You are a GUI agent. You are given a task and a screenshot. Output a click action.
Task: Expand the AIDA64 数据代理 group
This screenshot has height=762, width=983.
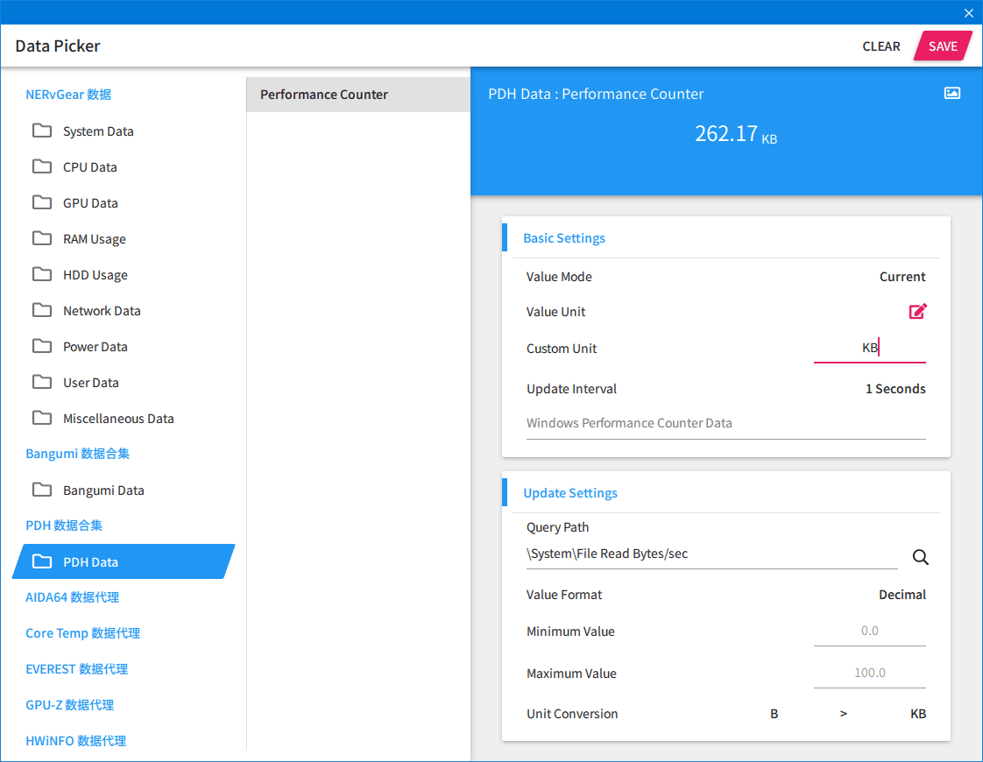[72, 597]
